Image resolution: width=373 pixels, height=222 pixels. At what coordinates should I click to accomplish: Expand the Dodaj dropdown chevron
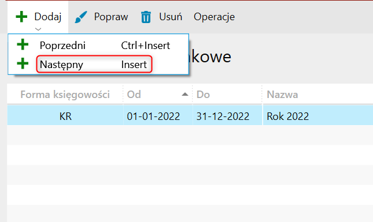38,29
